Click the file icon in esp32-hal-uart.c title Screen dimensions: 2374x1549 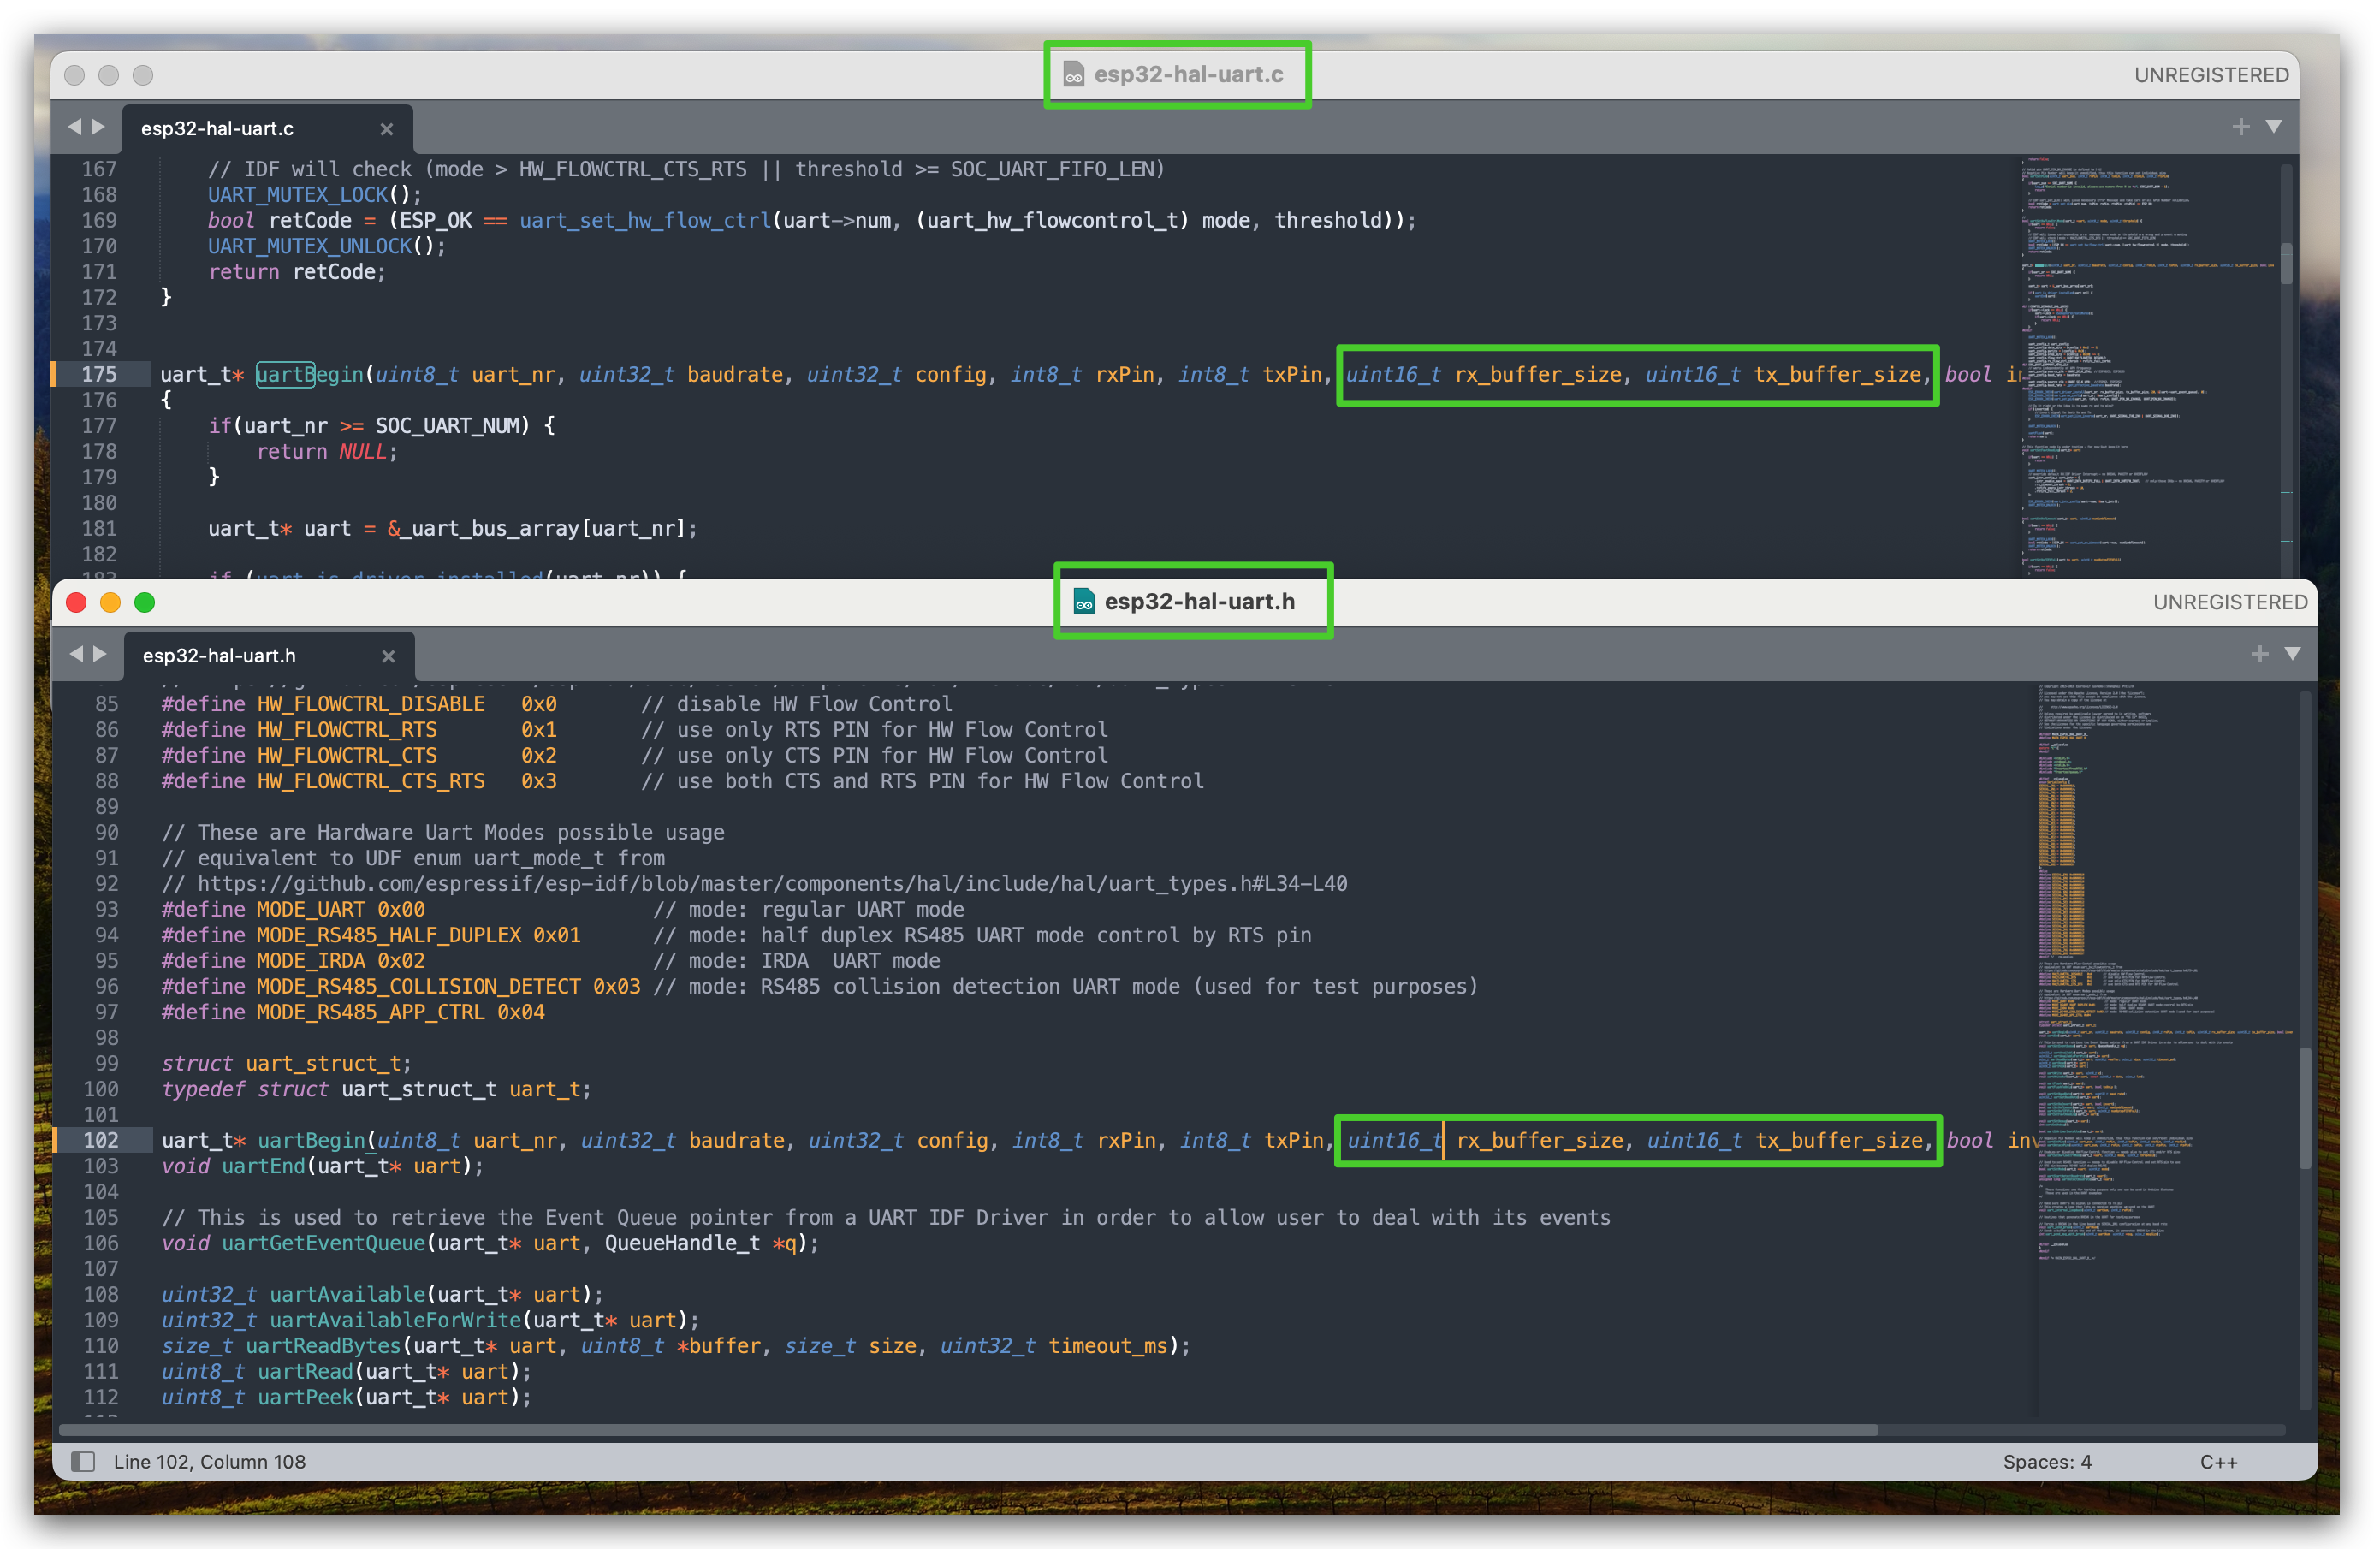pyautogui.click(x=1073, y=74)
